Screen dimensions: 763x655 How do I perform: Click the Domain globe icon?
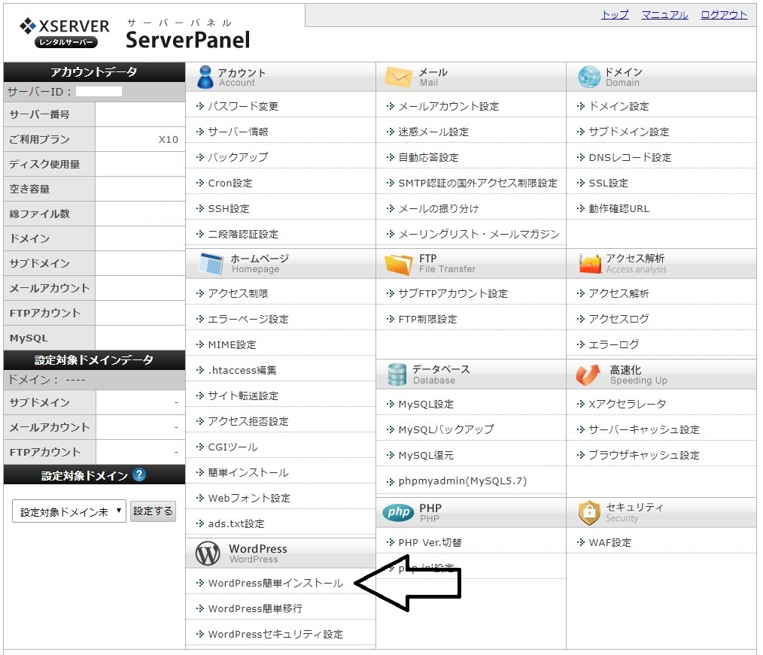(589, 77)
